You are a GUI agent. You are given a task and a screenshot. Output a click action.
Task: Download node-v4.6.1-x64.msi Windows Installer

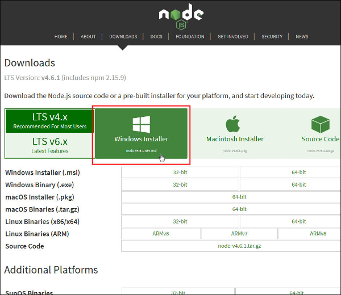(142, 133)
